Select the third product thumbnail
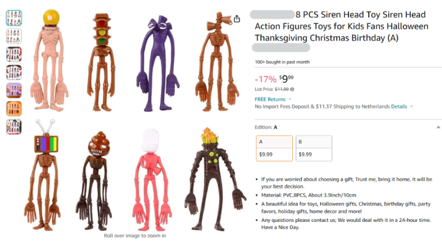The height and width of the screenshot is (247, 442). click(x=14, y=54)
